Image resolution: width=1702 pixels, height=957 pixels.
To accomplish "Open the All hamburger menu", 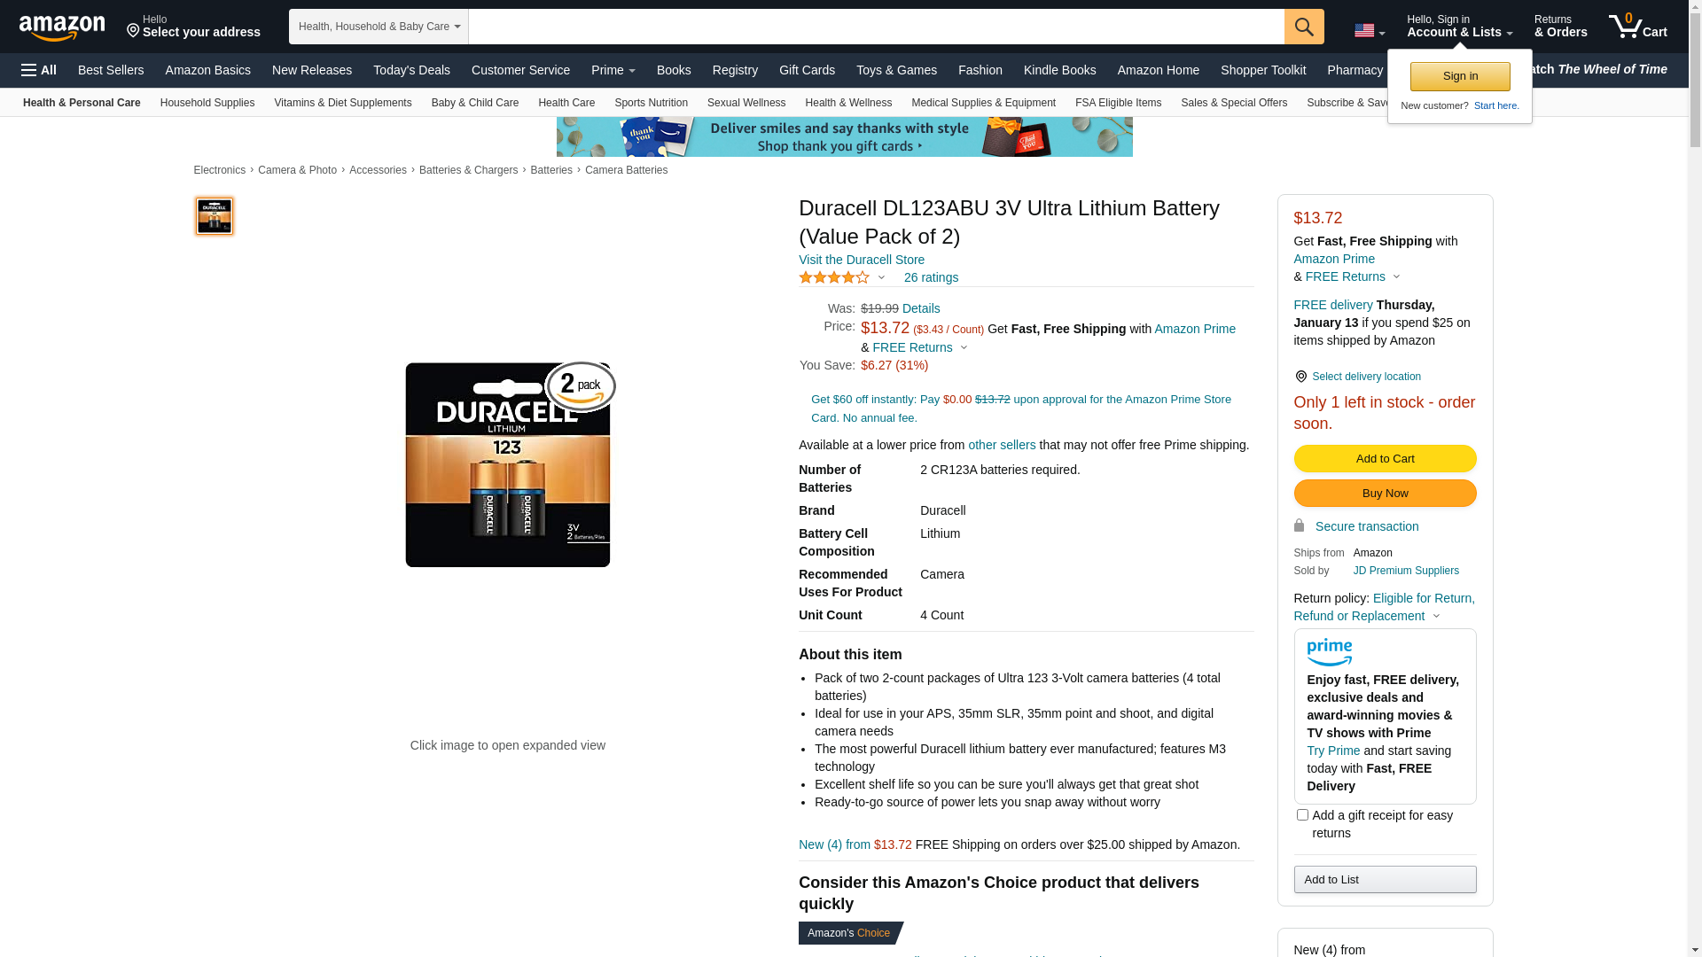I will (39, 70).
